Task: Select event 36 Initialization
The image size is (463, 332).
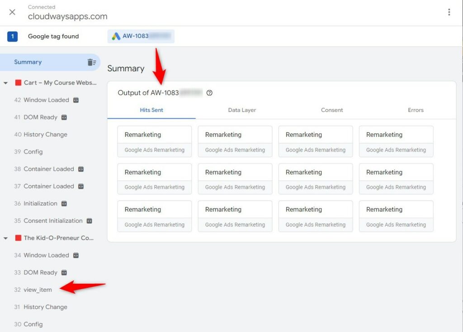Action: [36, 204]
